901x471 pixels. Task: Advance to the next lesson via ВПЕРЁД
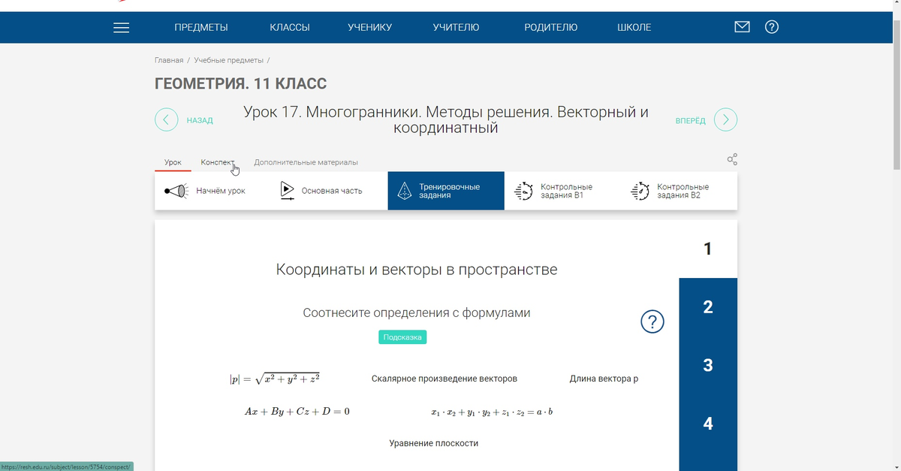tap(724, 119)
